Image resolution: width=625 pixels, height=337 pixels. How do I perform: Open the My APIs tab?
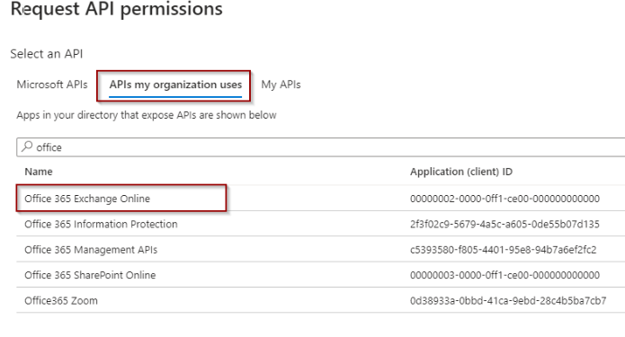pyautogui.click(x=281, y=84)
